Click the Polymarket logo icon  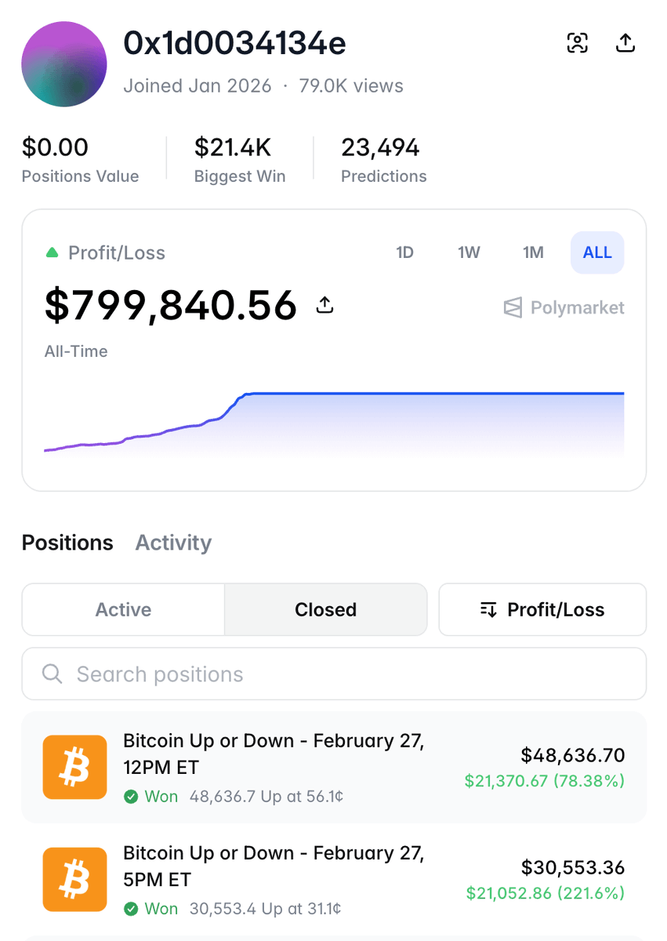(513, 307)
